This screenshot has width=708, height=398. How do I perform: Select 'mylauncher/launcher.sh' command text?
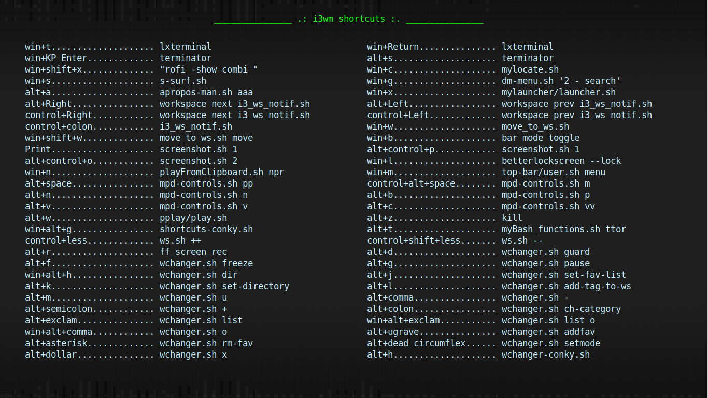[559, 92]
